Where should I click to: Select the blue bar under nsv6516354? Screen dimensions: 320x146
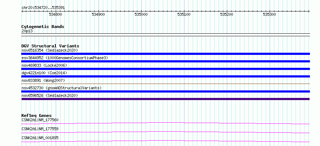pos(165,54)
